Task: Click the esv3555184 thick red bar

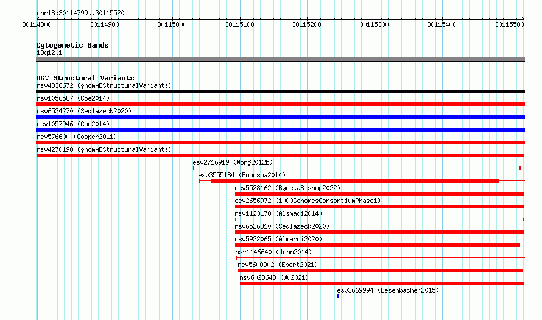Action: [x=354, y=181]
